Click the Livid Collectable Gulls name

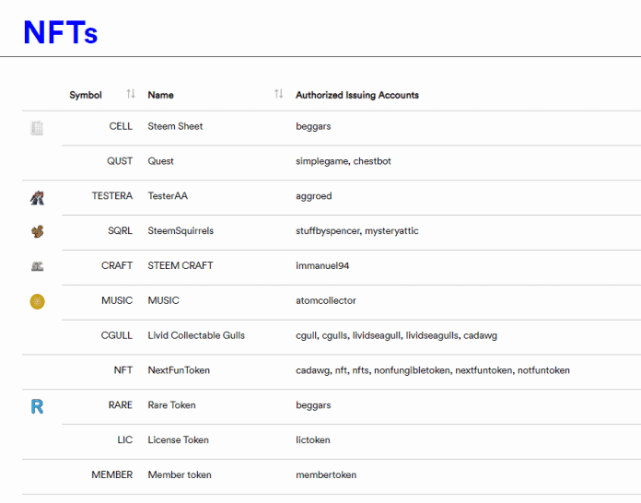[x=196, y=335]
